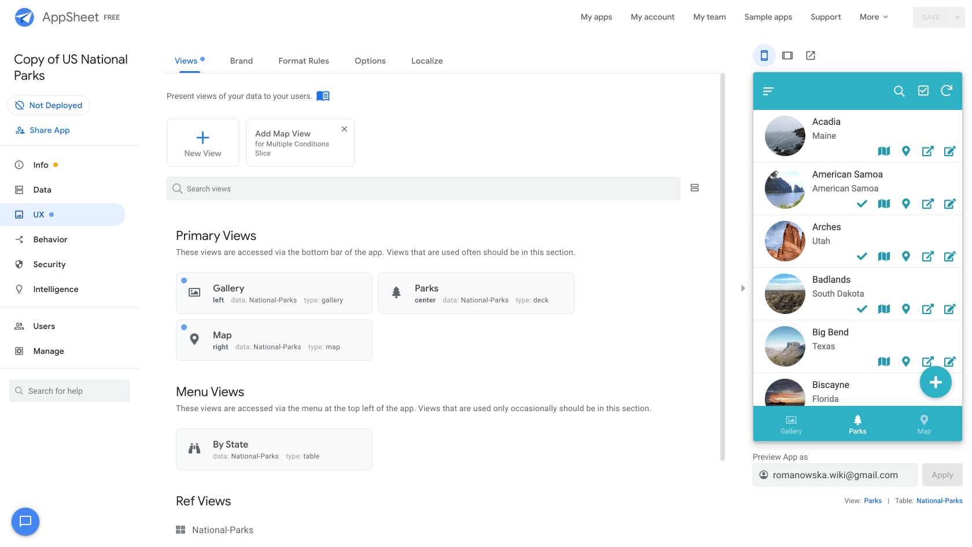Open map icon for American Samoa
Viewport: 972px width, 547px height.
(x=884, y=204)
